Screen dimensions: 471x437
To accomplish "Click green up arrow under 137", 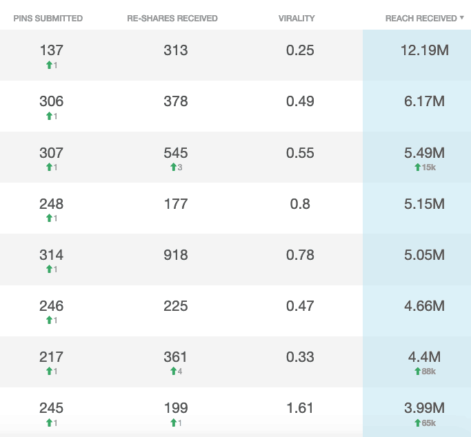I will point(49,65).
